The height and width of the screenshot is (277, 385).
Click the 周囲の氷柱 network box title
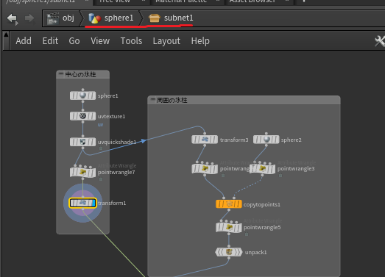click(172, 100)
